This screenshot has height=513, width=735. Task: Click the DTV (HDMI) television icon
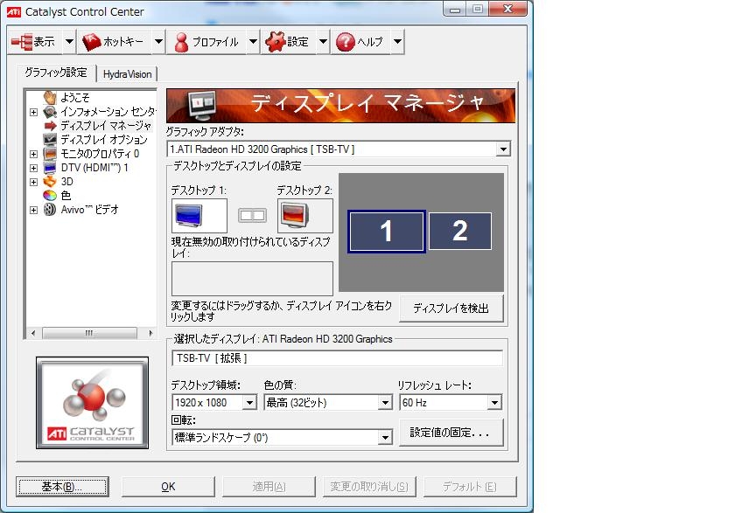[50, 168]
